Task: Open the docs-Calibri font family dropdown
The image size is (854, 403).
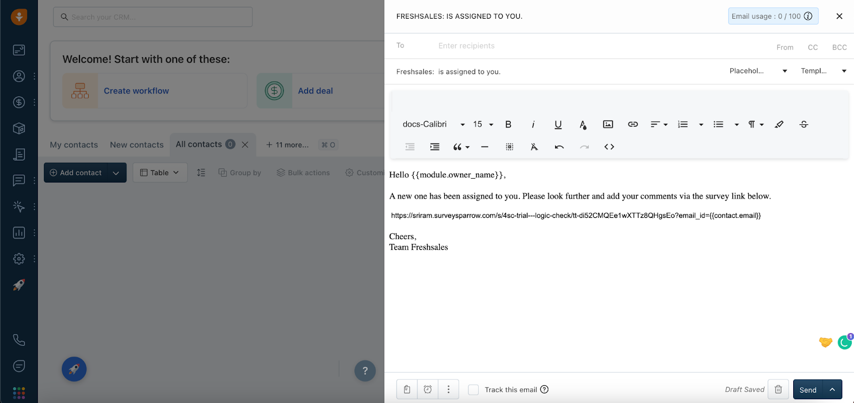Action: click(433, 124)
